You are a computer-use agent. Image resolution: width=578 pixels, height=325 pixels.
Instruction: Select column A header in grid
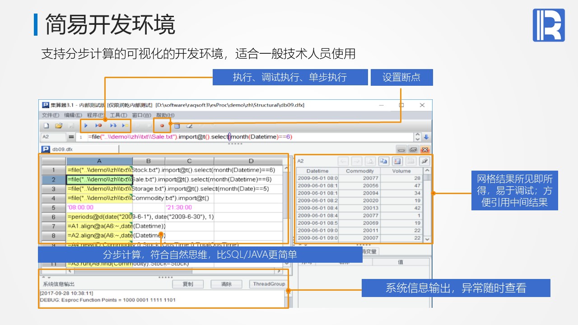coord(99,161)
